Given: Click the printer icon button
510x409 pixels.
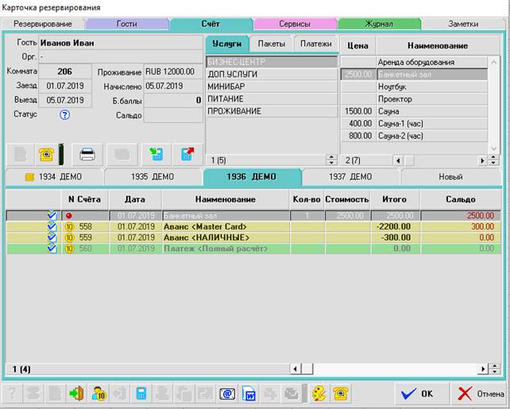Looking at the screenshot, I should 87,153.
